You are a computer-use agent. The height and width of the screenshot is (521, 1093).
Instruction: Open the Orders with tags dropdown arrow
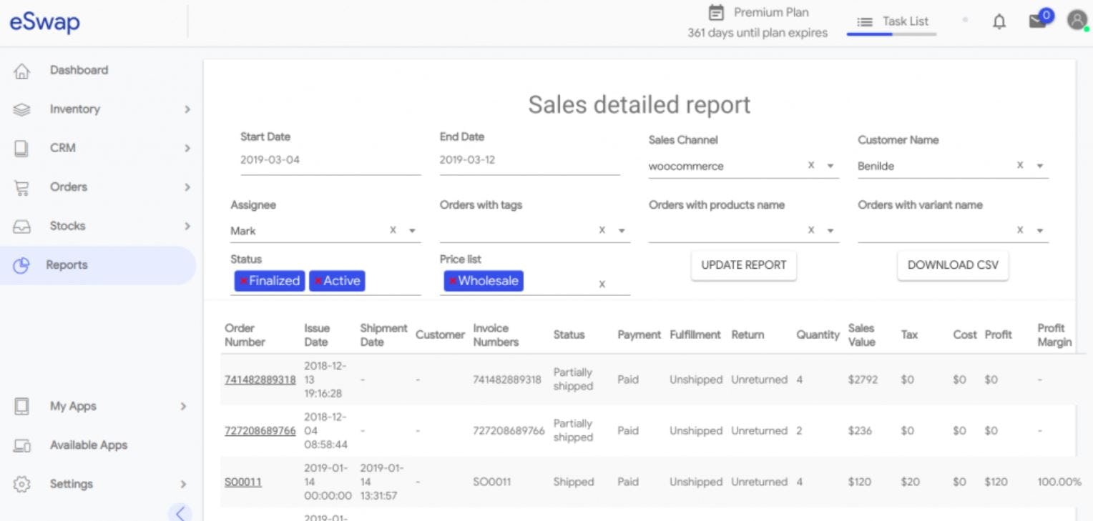coord(622,231)
